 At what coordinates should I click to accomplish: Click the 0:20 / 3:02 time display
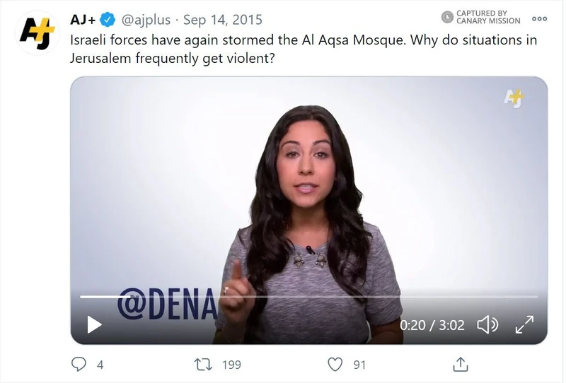pyautogui.click(x=432, y=325)
